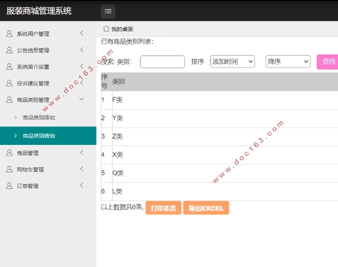Click the 导出EXCEL button
The width and height of the screenshot is (338, 267).
click(x=206, y=208)
